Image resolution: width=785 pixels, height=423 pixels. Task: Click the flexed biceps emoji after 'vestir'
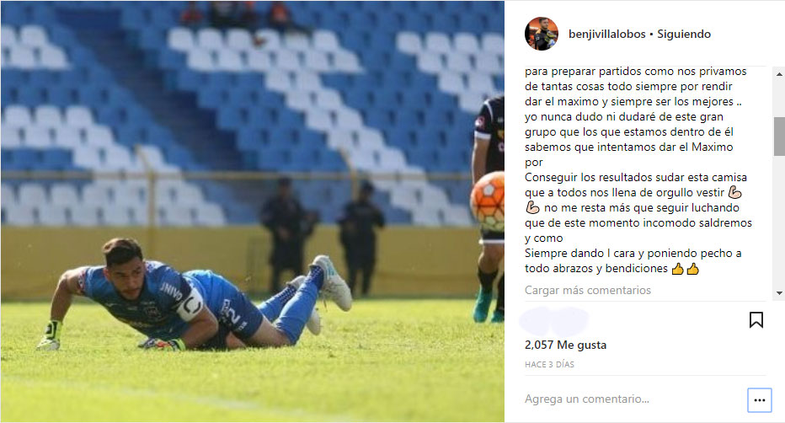click(x=734, y=192)
